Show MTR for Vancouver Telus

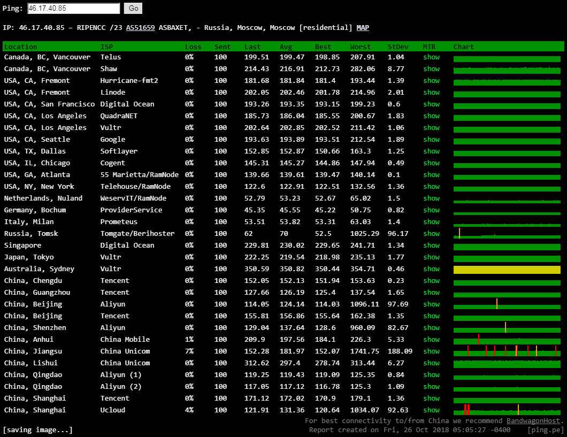pyautogui.click(x=431, y=57)
